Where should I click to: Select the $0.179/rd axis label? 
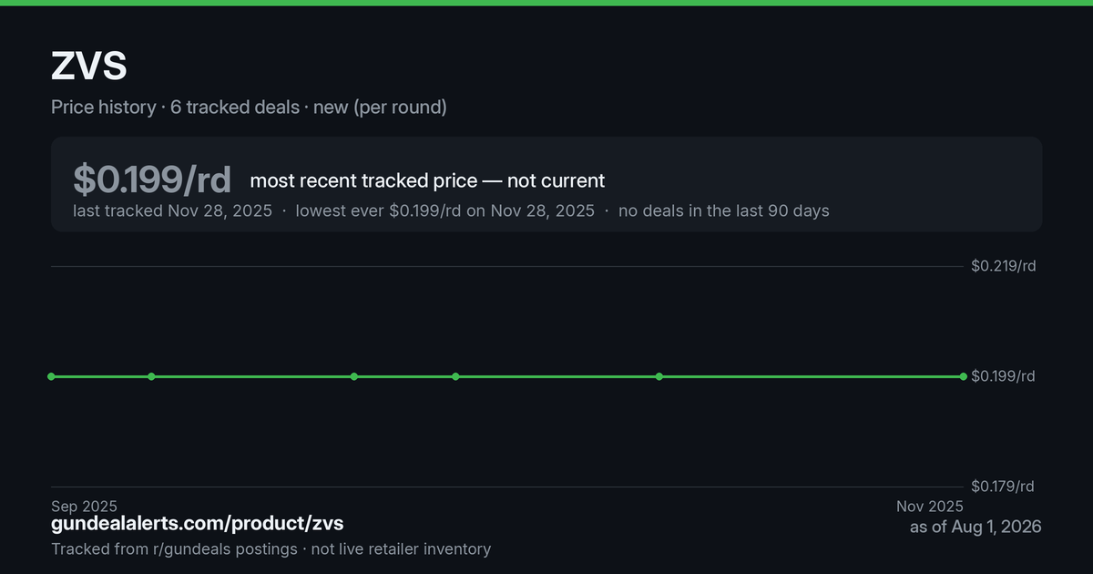[1003, 487]
